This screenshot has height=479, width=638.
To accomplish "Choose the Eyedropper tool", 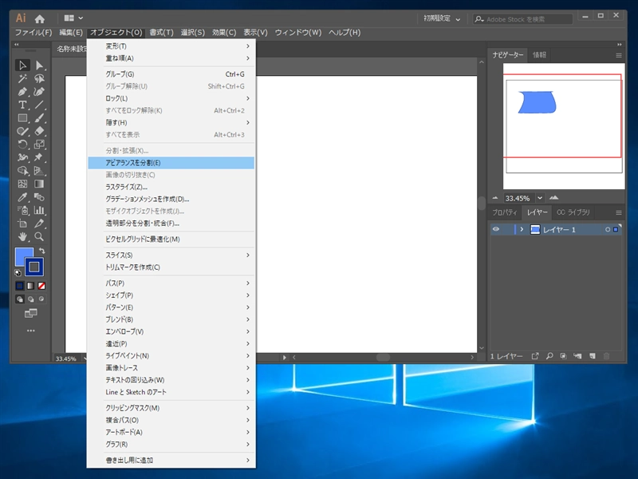I will click(x=22, y=197).
